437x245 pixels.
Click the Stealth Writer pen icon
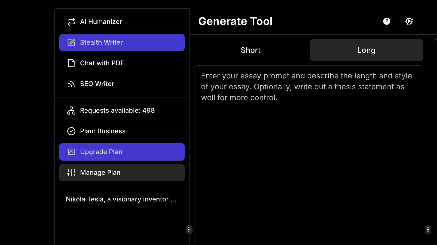(x=71, y=42)
